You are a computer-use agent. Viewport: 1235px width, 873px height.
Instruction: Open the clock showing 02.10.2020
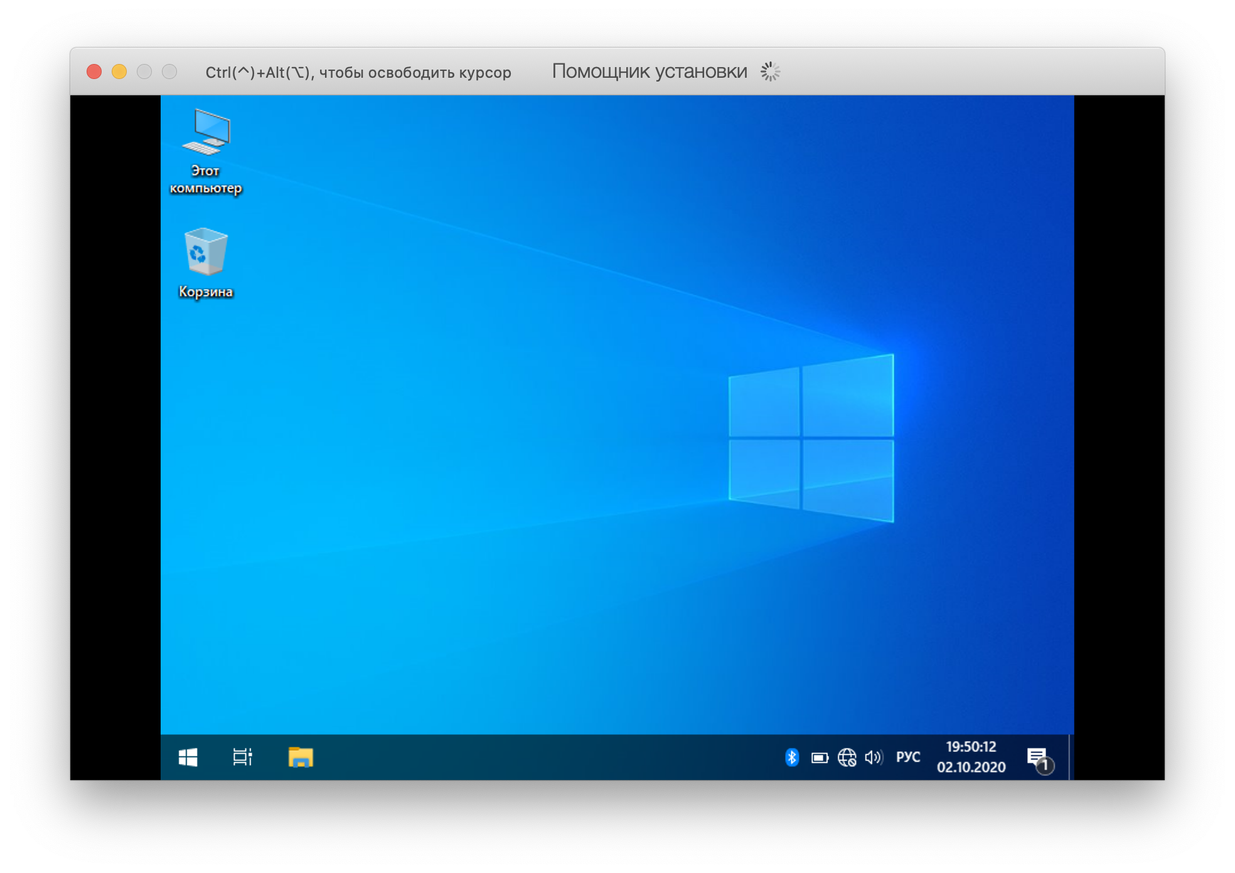pos(971,757)
